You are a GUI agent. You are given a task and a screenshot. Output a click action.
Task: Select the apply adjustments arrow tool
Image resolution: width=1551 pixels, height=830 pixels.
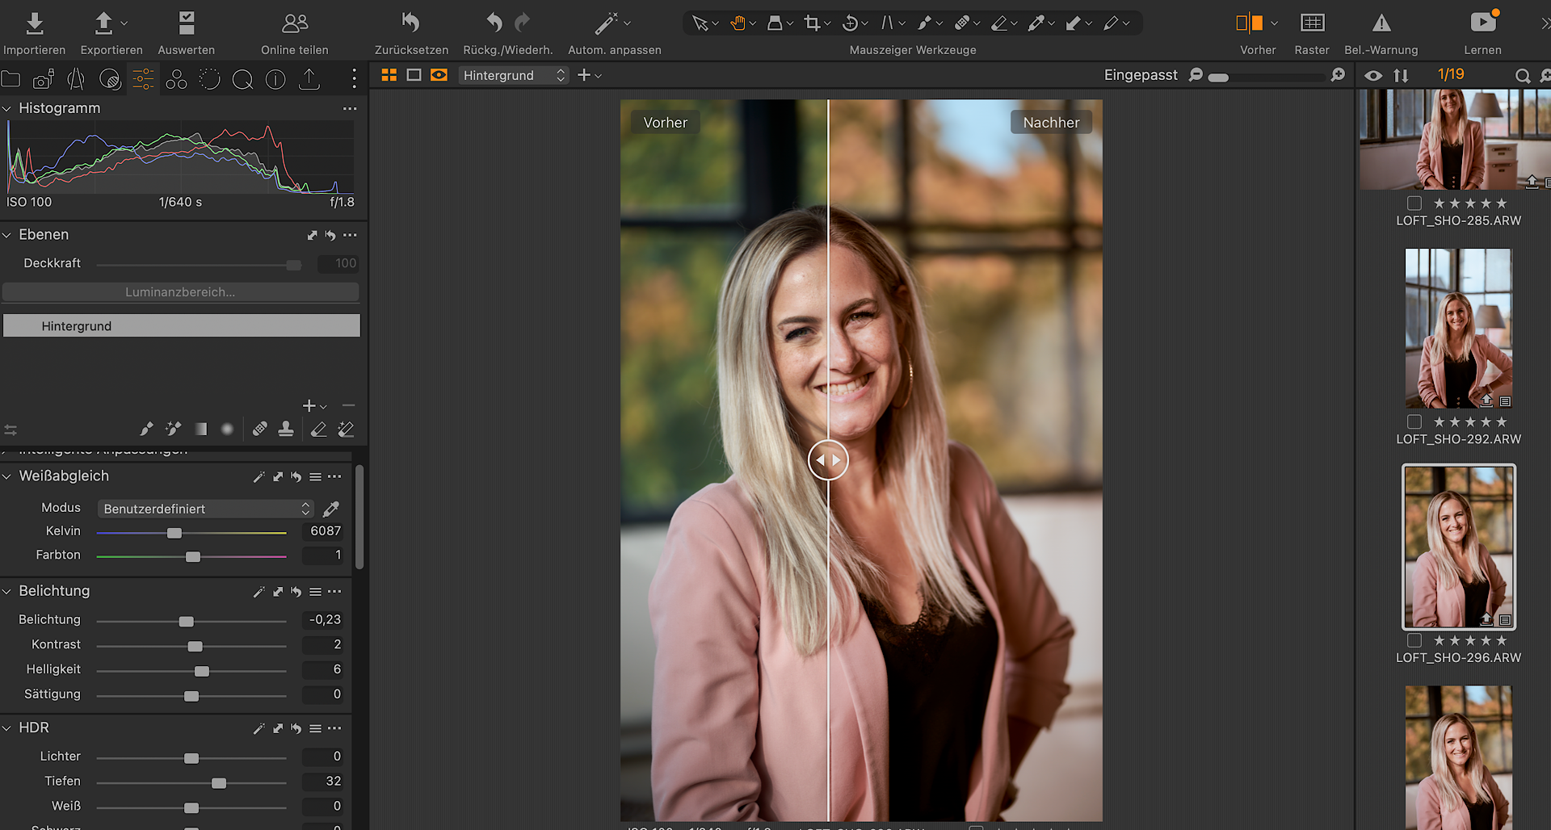coord(1074,23)
